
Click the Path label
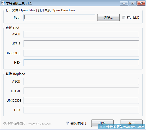(x=17, y=18)
